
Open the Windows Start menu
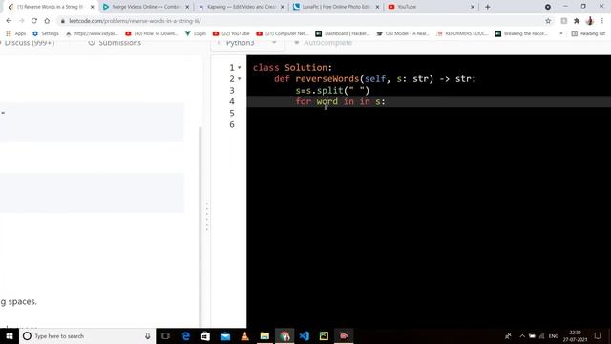(10, 335)
